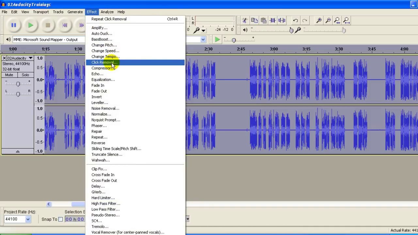The width and height of the screenshot is (418, 235).
Task: Select the Amplify effect
Action: coord(135,28)
